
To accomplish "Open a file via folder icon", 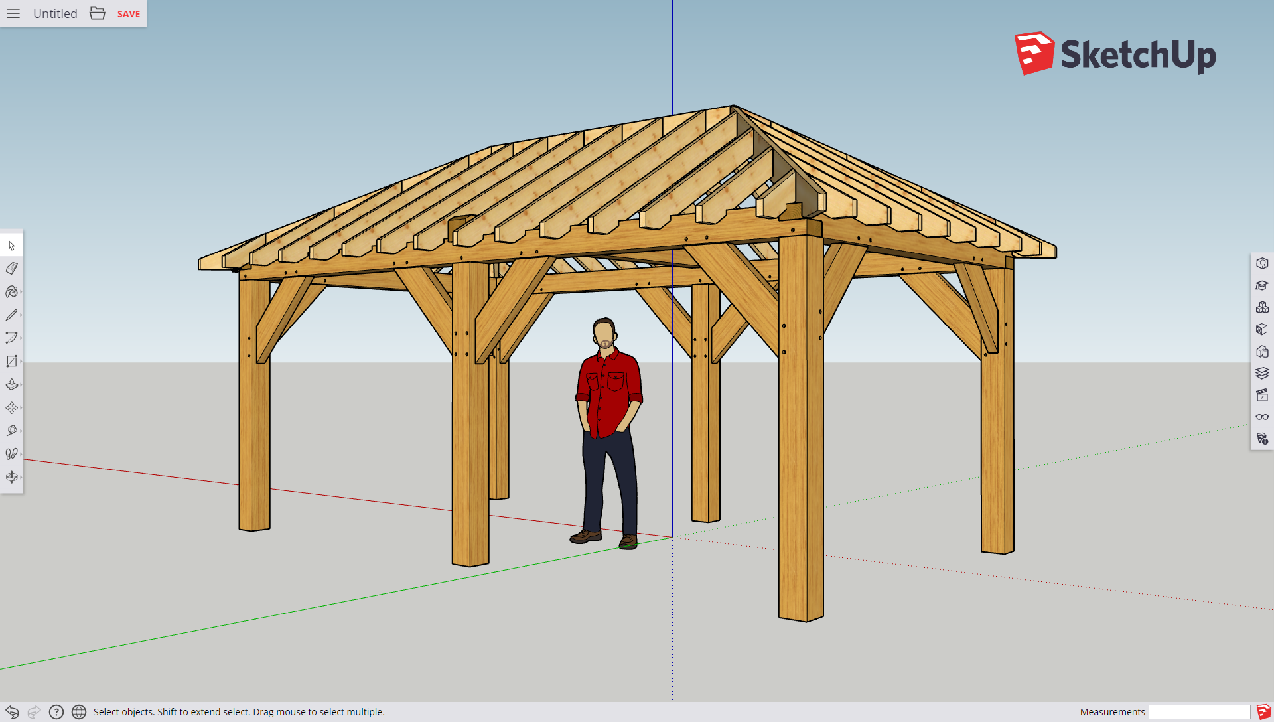I will (x=98, y=13).
